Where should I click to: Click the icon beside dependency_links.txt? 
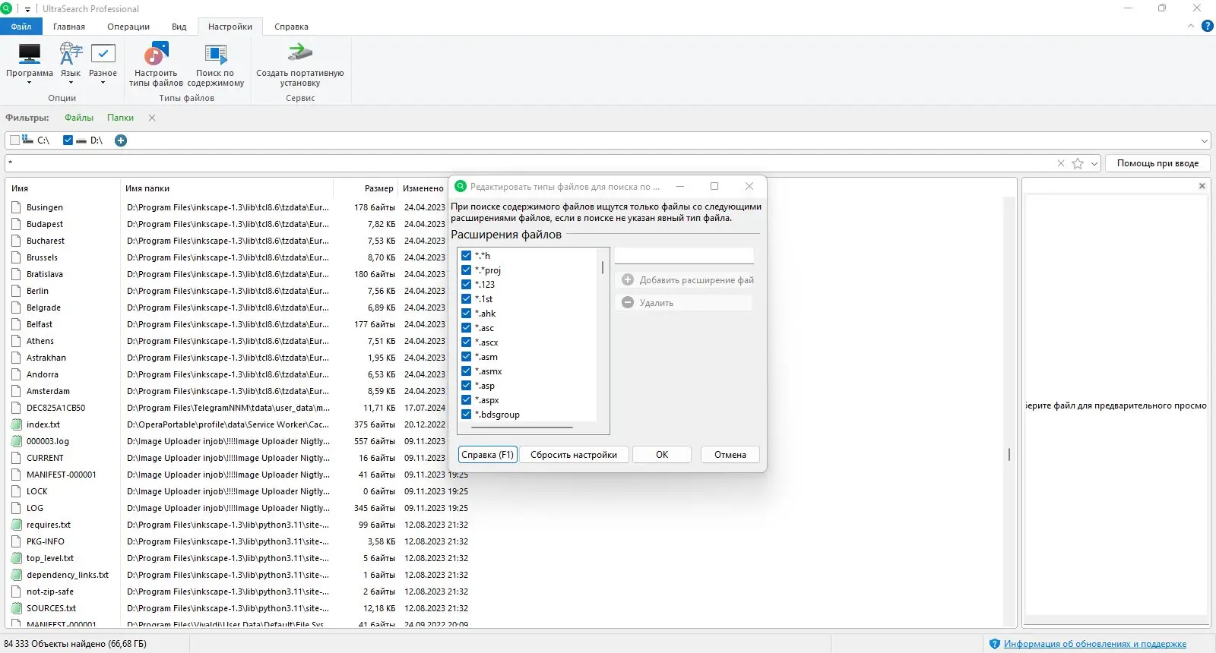click(x=16, y=575)
